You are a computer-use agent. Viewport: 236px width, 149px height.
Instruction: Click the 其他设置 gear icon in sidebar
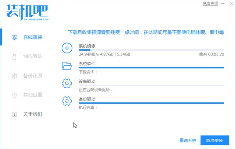pyautogui.click(x=14, y=95)
